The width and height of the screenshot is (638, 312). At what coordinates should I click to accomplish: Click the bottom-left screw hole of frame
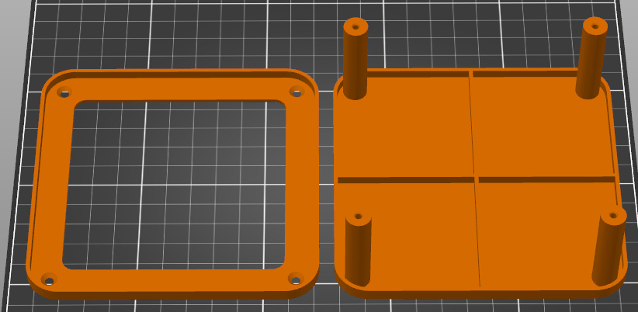click(x=48, y=279)
